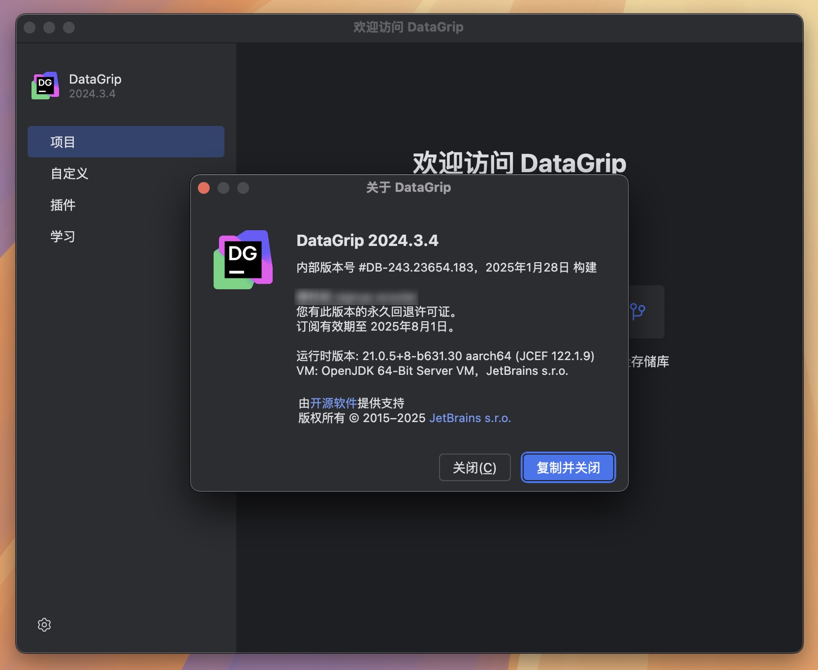Screen dimensions: 818x670
Task: Switch to the 插件 section
Action: pyautogui.click(x=63, y=205)
